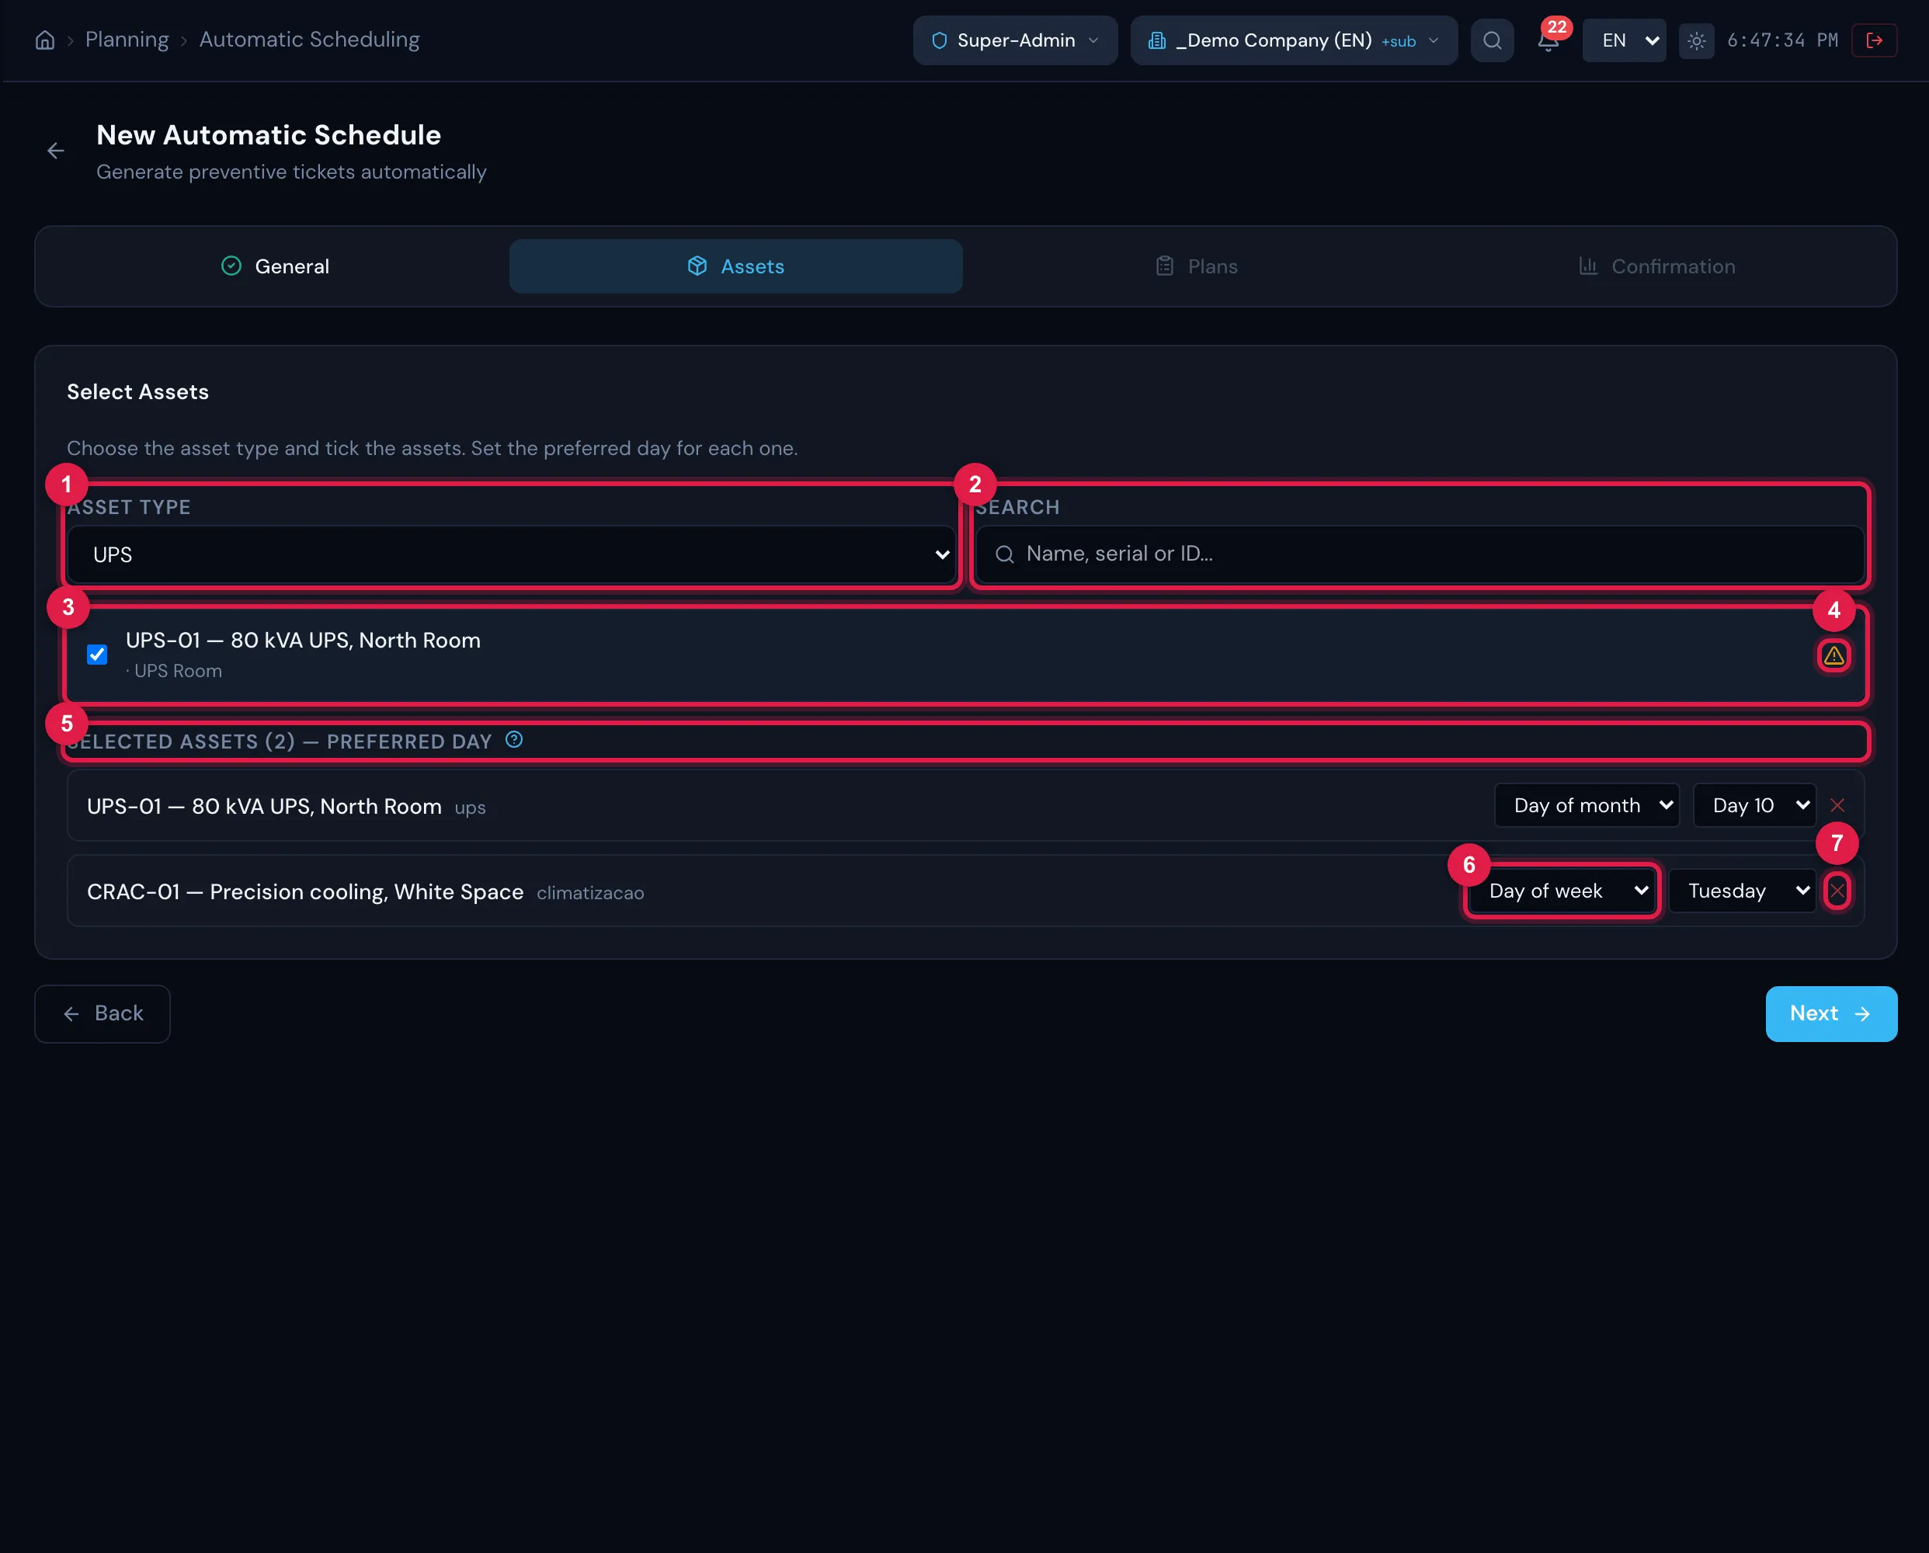Remove UPS-01 from selected assets
1929x1553 pixels.
(1837, 805)
